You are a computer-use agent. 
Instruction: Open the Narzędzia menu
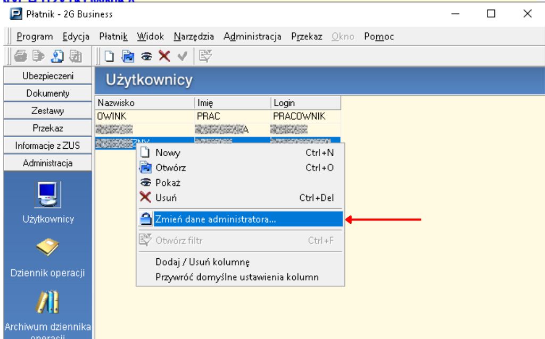[194, 37]
